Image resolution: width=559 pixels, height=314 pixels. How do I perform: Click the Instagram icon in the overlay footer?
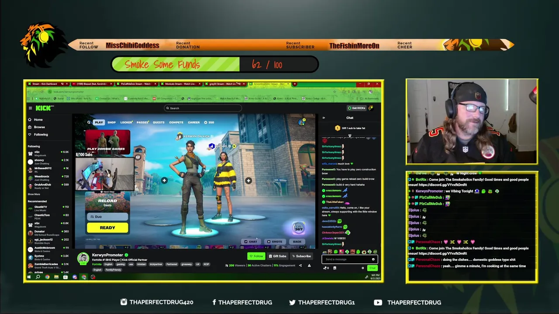pyautogui.click(x=124, y=302)
